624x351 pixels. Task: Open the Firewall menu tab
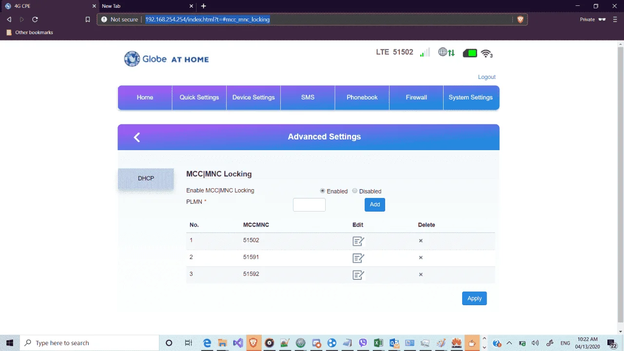click(x=416, y=97)
